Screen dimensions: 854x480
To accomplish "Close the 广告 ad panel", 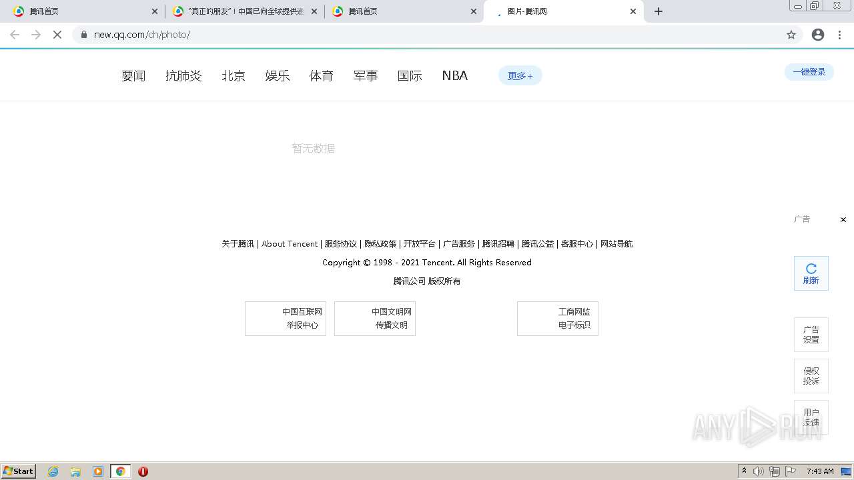I will tap(843, 219).
